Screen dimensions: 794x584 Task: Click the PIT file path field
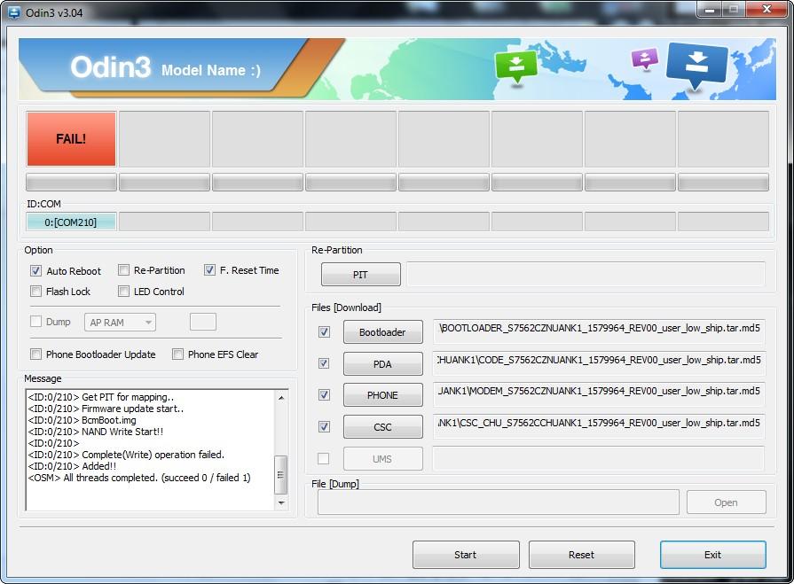tap(586, 274)
